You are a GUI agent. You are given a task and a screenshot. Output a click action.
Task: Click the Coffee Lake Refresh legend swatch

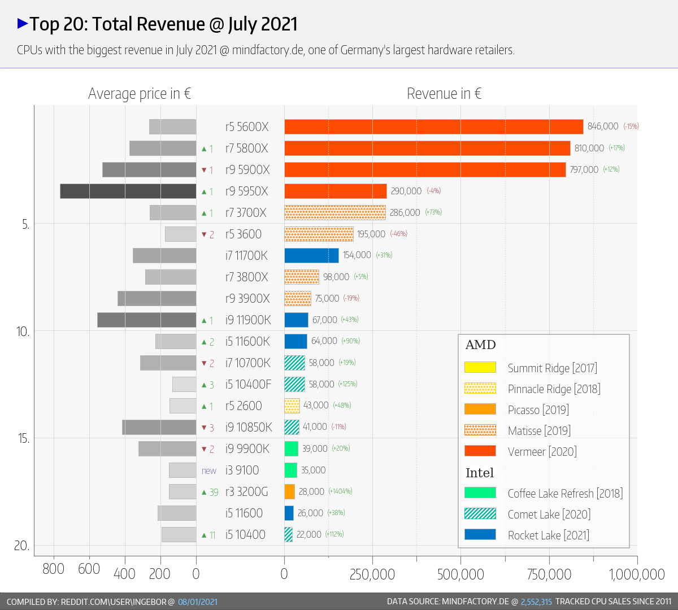point(480,493)
